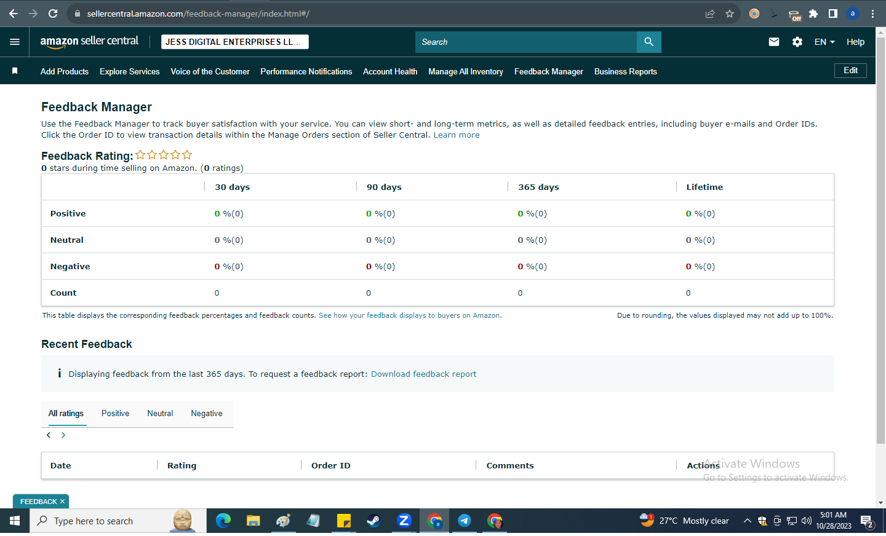Switch to the Neutral tab
Image resolution: width=886 pixels, height=536 pixels.
160,414
